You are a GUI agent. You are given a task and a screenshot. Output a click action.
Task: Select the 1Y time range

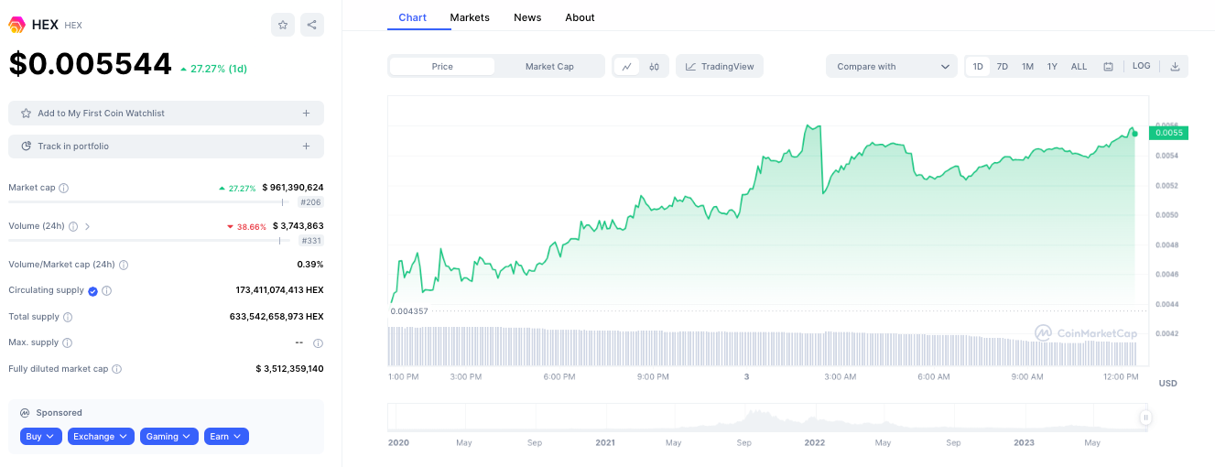(x=1052, y=67)
